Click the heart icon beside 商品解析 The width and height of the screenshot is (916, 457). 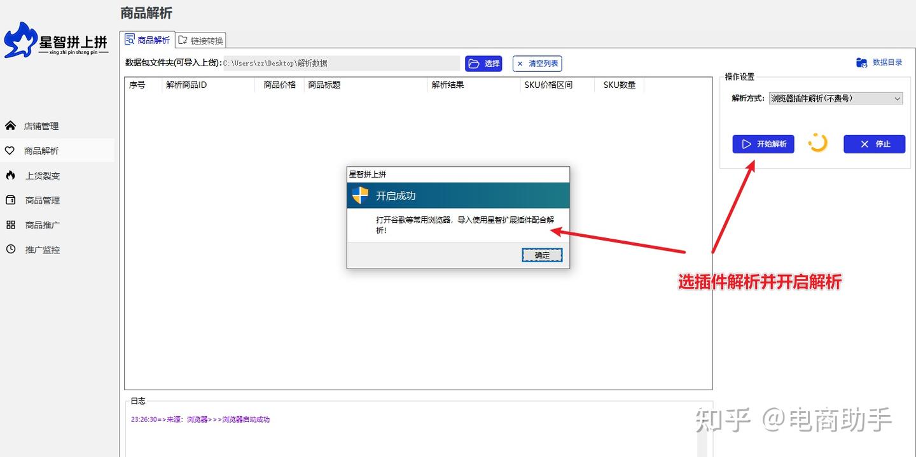pos(10,151)
